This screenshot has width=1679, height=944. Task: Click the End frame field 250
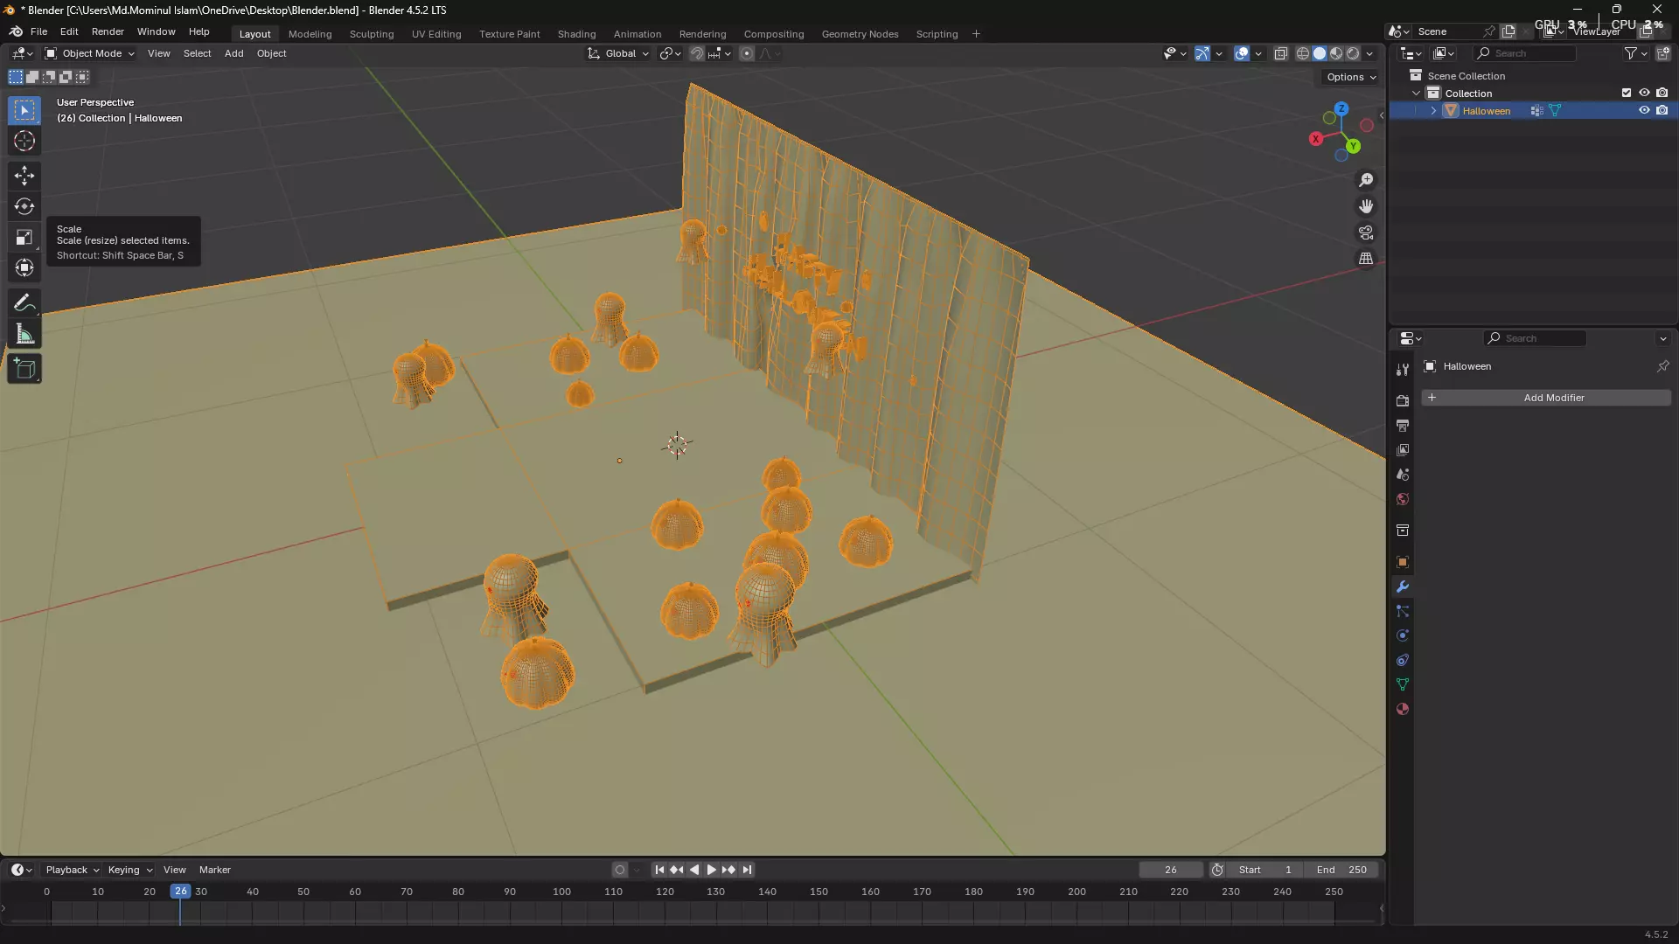1341,870
